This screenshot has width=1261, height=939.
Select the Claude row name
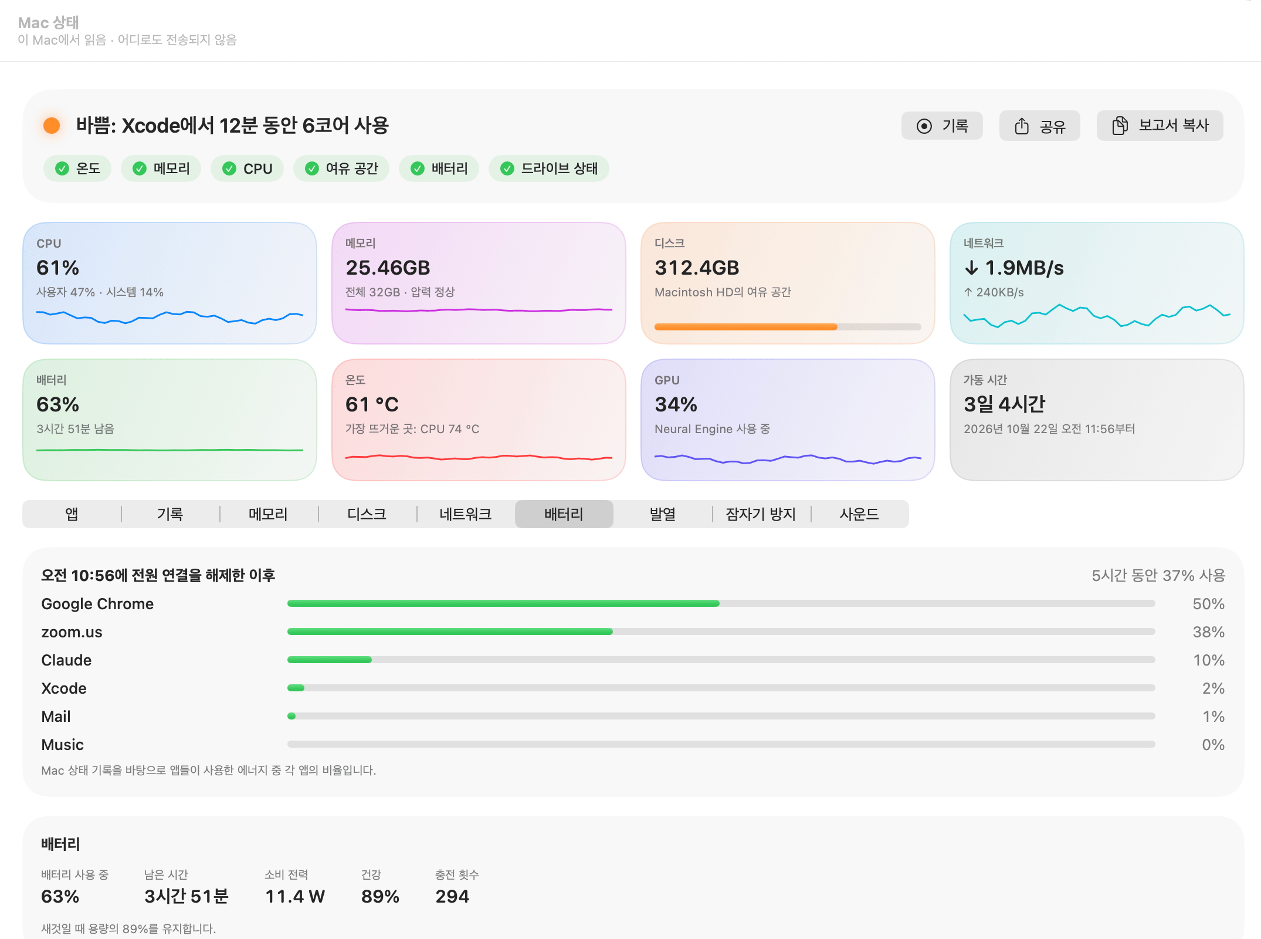(x=66, y=660)
